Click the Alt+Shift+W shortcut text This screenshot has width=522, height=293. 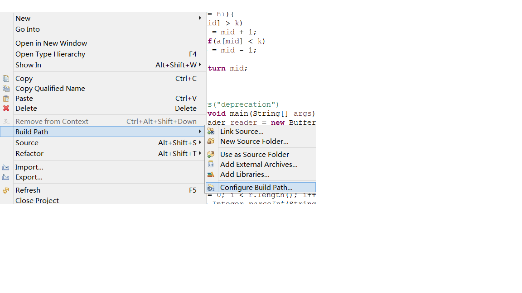click(176, 65)
